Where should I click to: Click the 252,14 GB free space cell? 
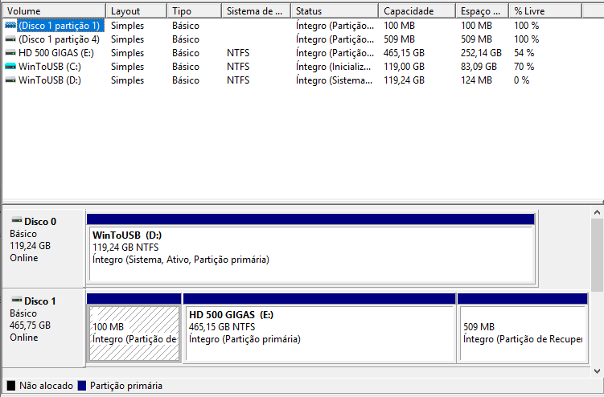[x=481, y=53]
